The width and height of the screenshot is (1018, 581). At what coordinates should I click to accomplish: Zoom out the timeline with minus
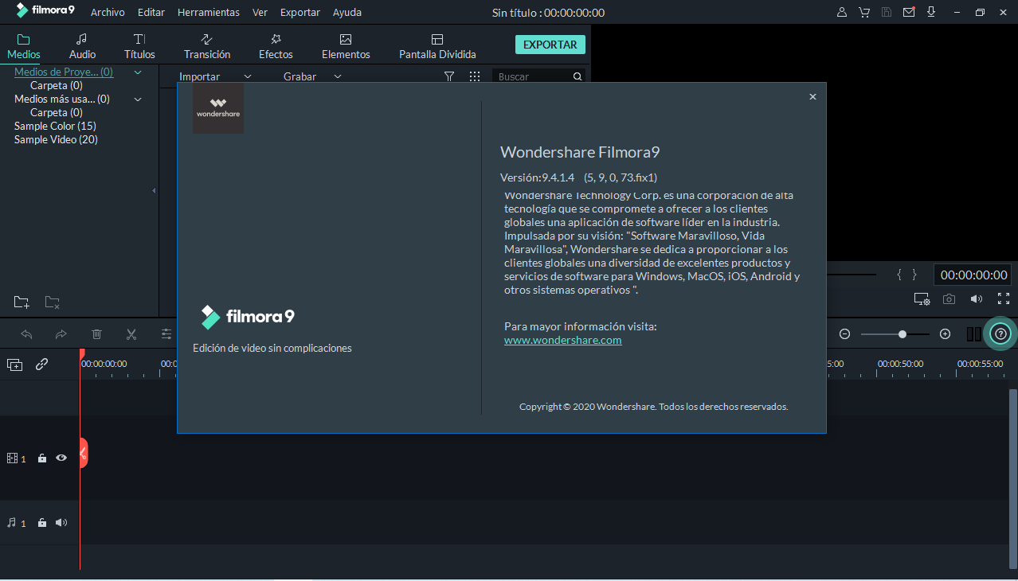[845, 334]
